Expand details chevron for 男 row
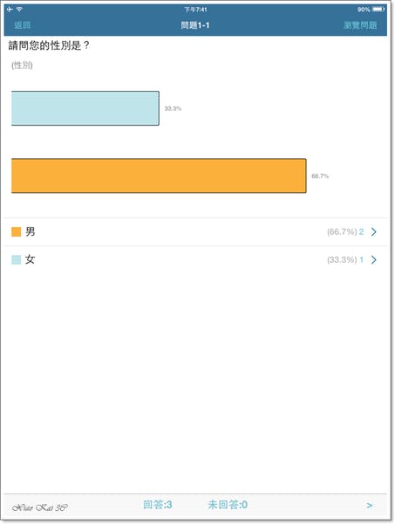 [x=374, y=232]
